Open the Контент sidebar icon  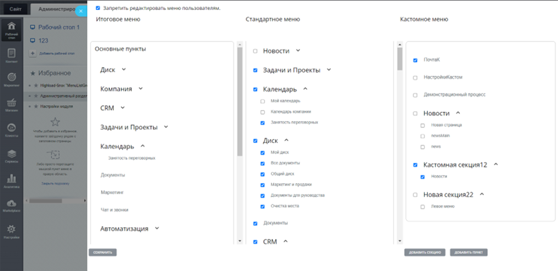[11, 55]
